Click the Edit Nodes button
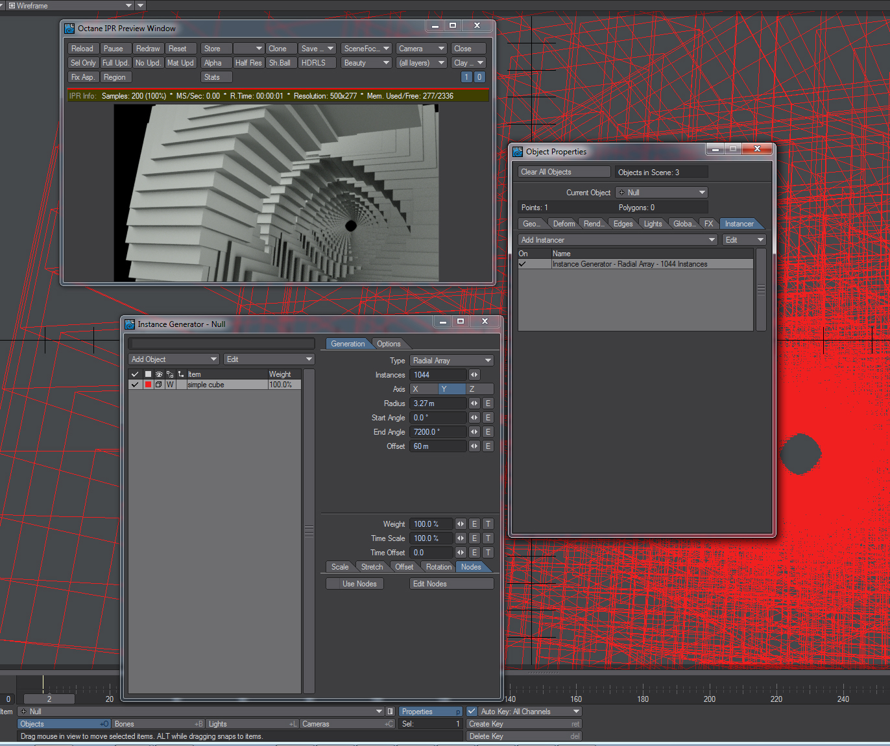890x746 pixels. coord(452,584)
